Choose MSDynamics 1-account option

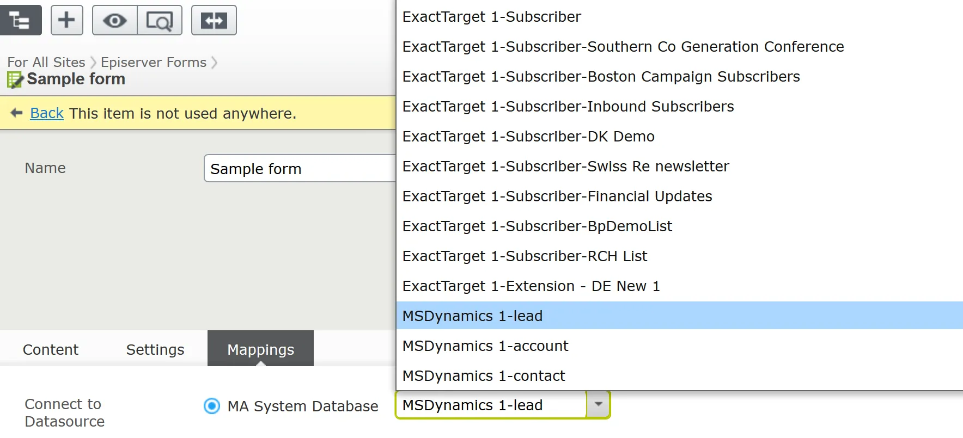[679, 346]
